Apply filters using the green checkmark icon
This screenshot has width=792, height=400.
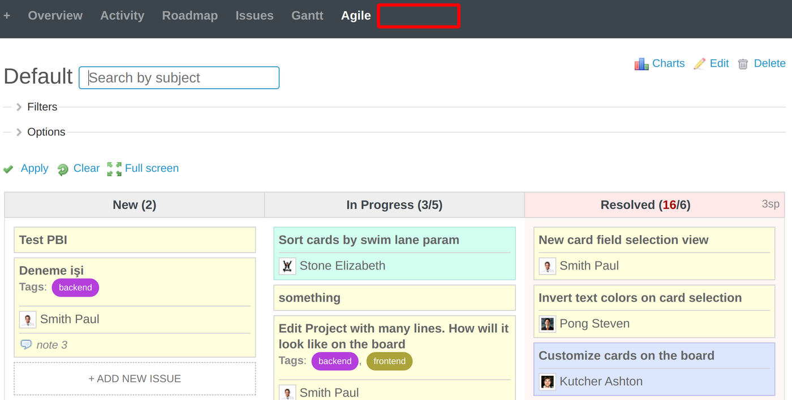click(8, 168)
